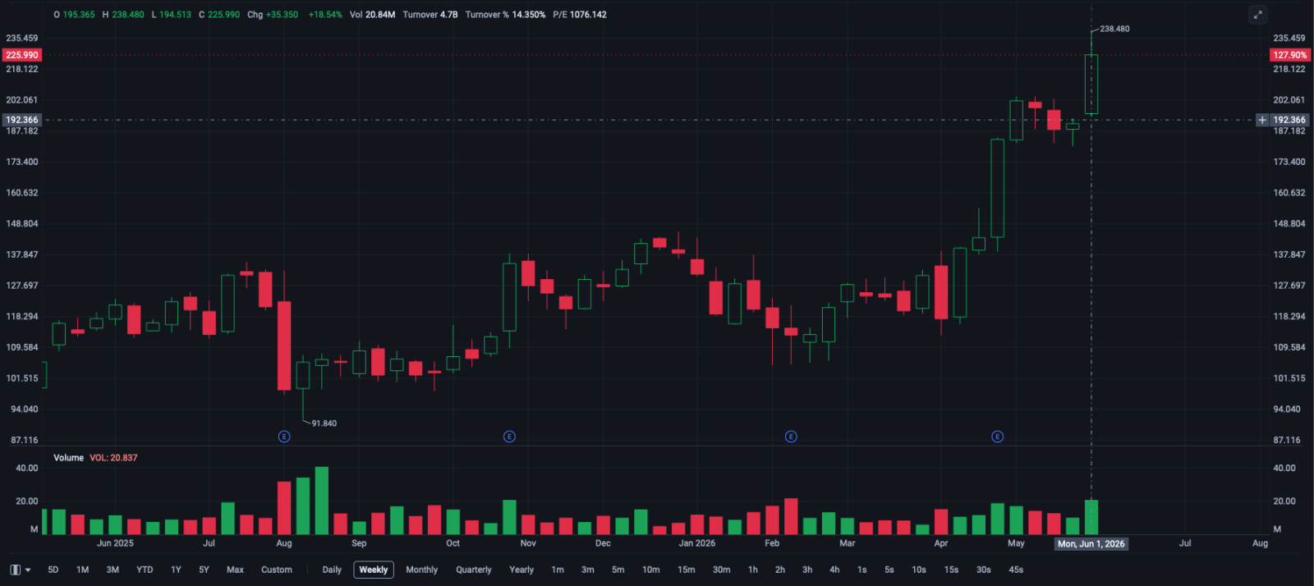The width and height of the screenshot is (1314, 586).
Task: Switch to the Quarterly interval
Action: [474, 570]
